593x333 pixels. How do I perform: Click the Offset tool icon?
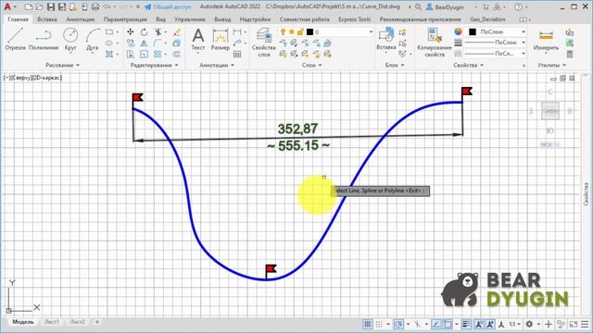(x=176, y=55)
